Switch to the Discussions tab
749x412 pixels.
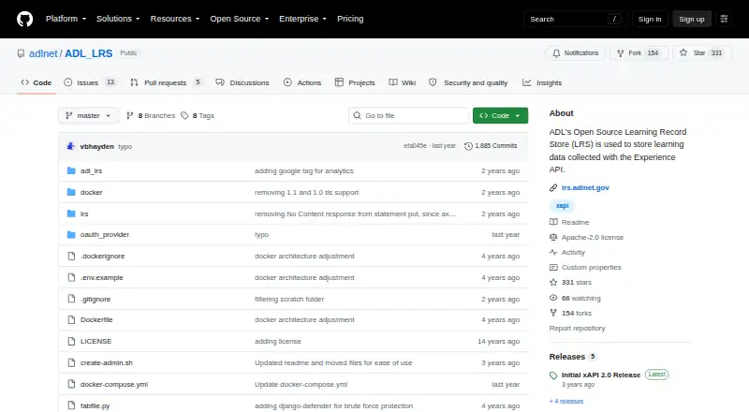[242, 82]
